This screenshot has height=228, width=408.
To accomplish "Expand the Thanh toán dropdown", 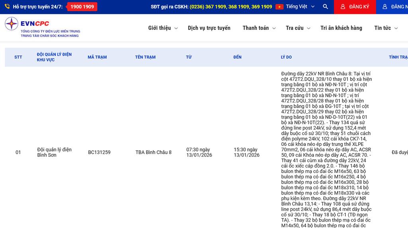I will pos(259,28).
